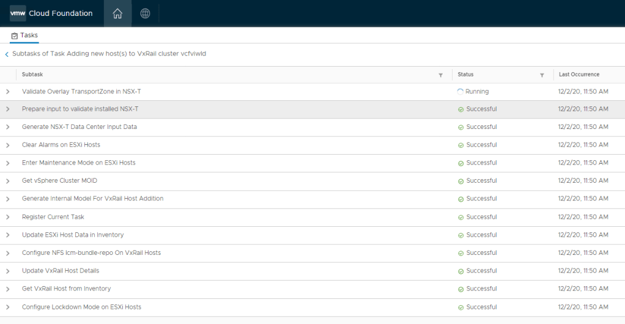Screen dimensions: 625x324
Task: Click the Status column header
Action: 465,75
